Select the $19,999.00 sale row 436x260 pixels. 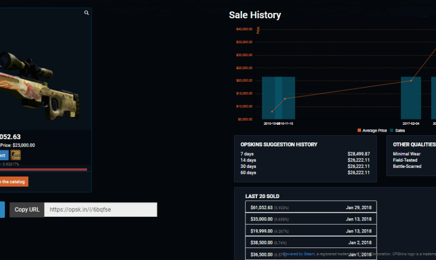pyautogui.click(x=310, y=231)
